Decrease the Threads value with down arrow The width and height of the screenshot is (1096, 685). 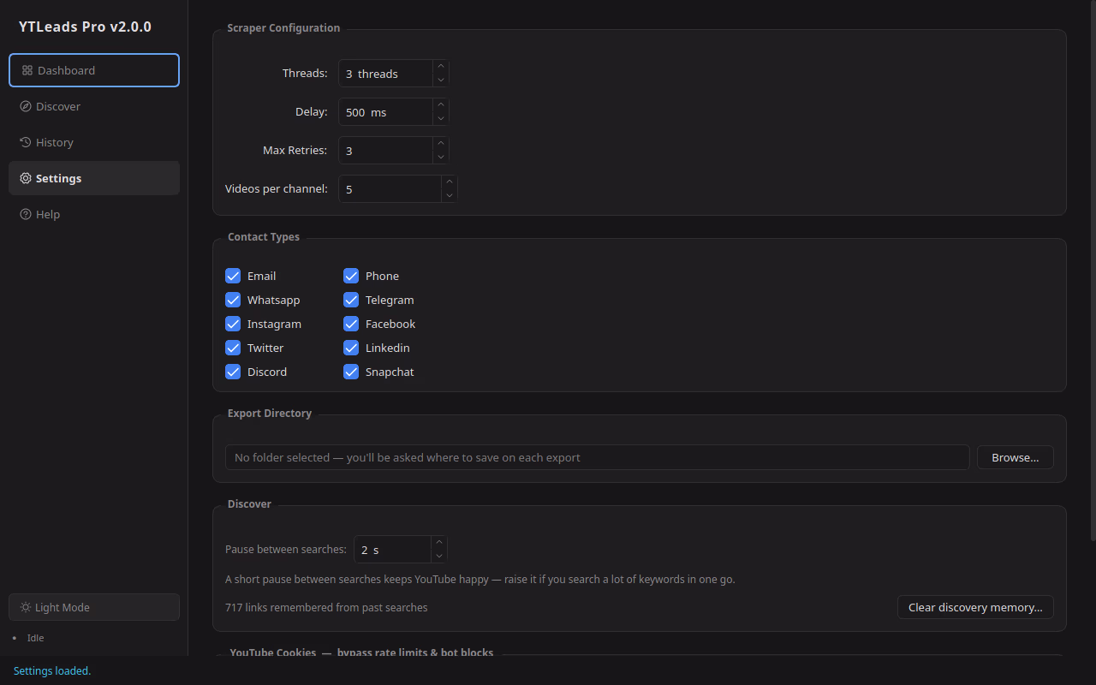pyautogui.click(x=440, y=80)
